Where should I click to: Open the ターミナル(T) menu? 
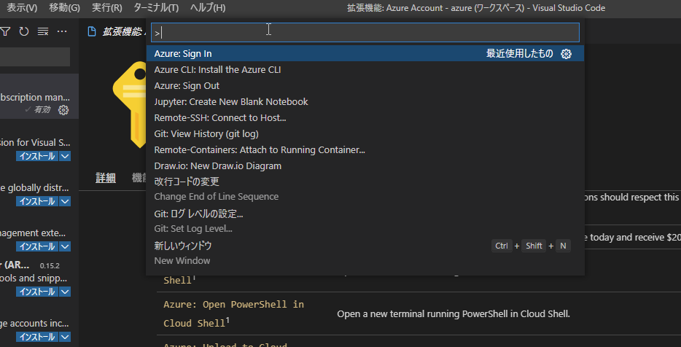[156, 8]
